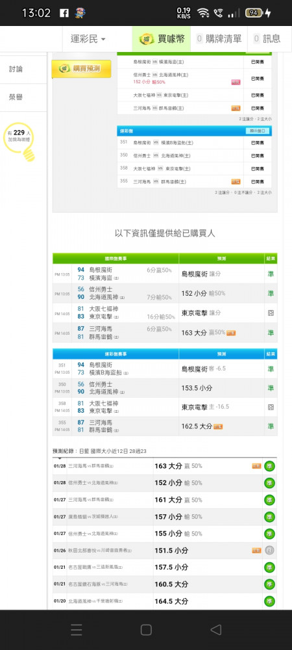Click 準 result for 153.5 小分 prediction
Screen dimensions: 292x650
pos(271,388)
